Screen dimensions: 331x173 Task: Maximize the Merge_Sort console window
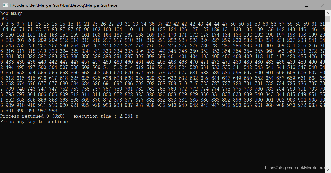click(307, 5)
